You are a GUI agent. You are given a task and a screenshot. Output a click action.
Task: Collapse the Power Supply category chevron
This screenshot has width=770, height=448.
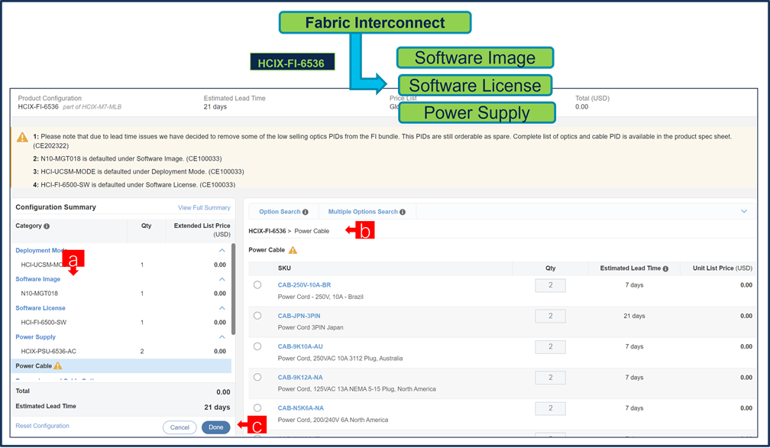pos(222,337)
